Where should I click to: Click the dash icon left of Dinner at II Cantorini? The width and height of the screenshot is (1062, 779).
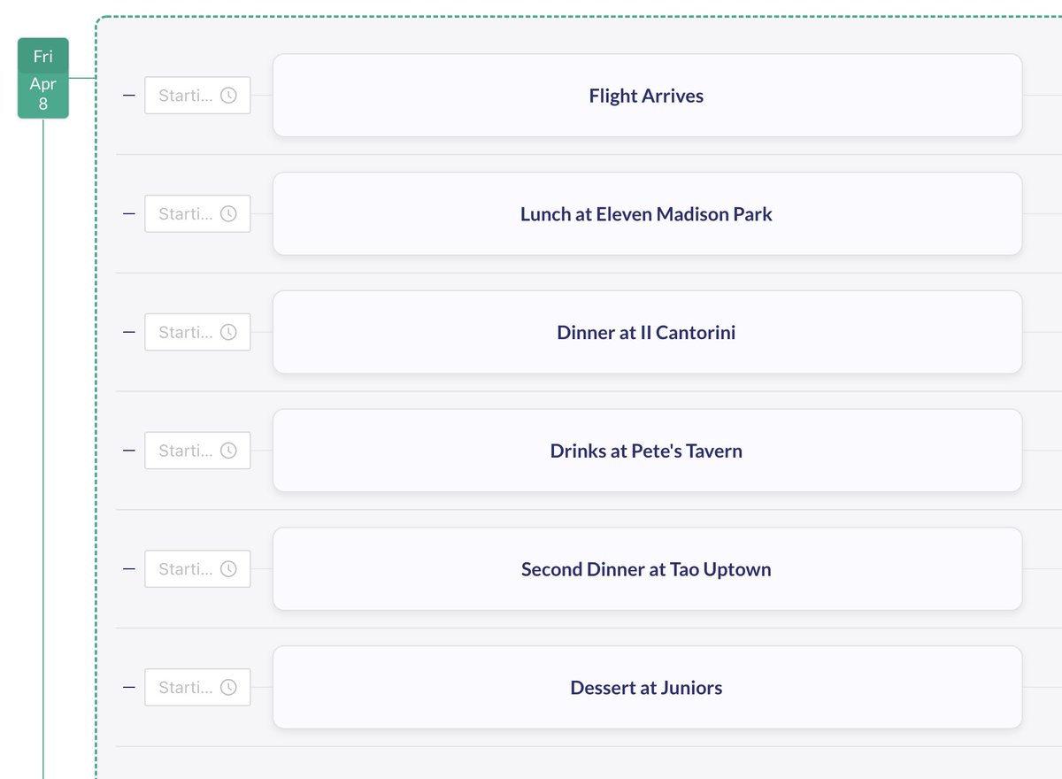point(129,333)
